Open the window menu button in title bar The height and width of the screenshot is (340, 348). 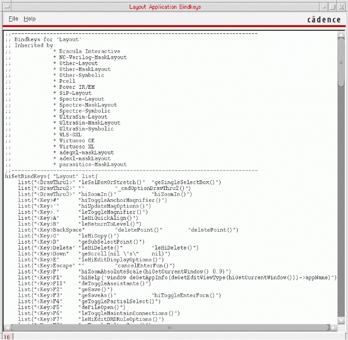pos(7,7)
